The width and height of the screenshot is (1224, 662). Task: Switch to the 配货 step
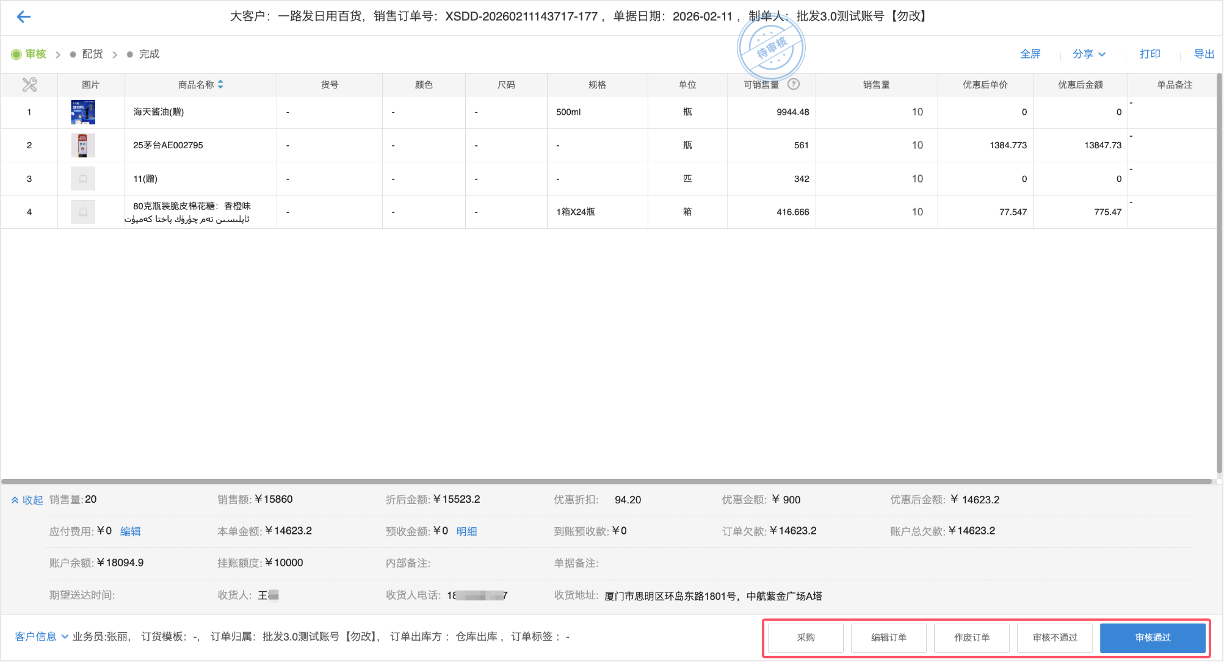(92, 54)
